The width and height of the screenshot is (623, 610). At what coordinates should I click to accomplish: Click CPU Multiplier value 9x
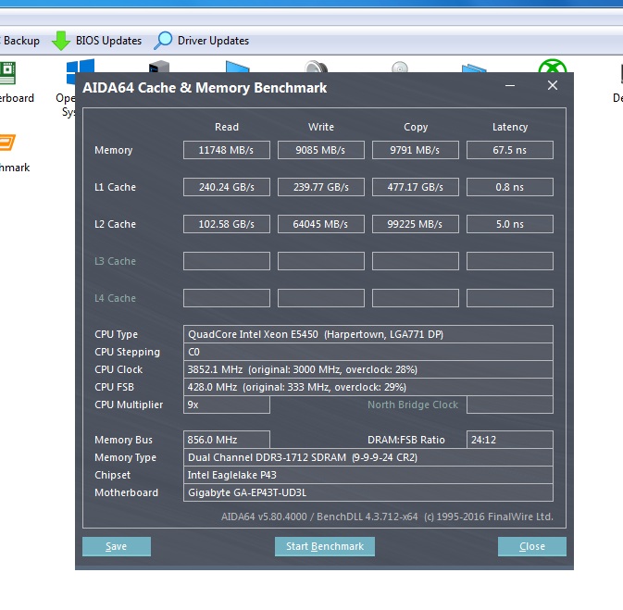227,405
